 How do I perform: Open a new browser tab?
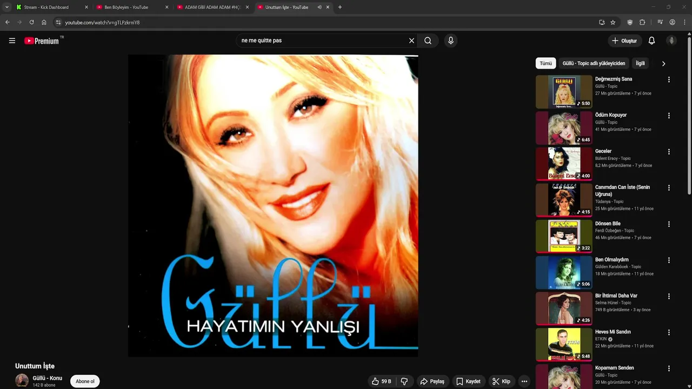[340, 7]
